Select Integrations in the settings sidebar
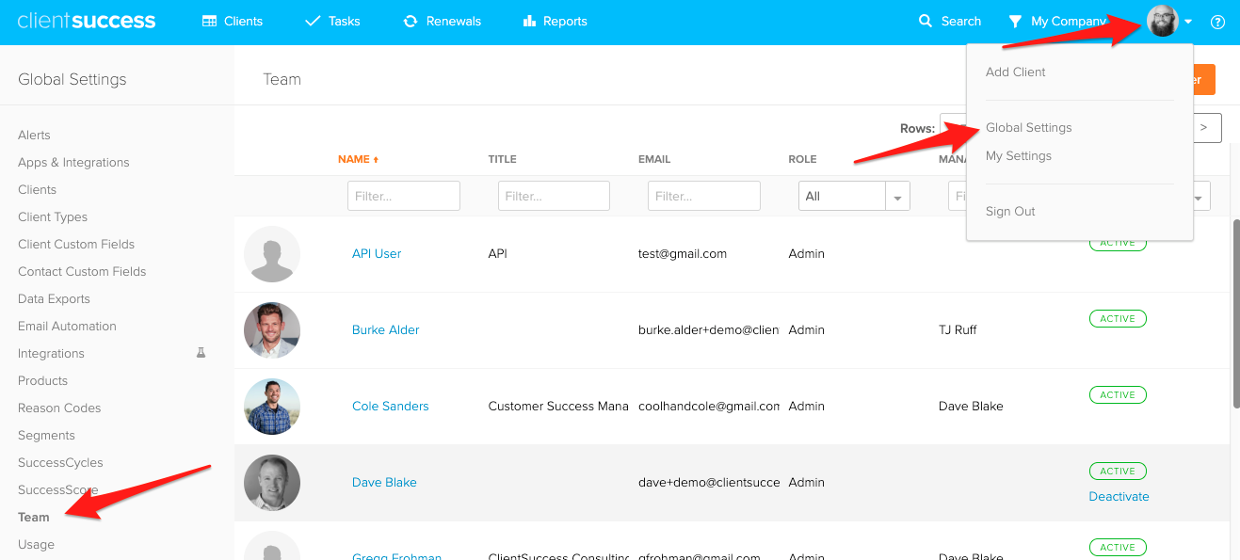This screenshot has width=1240, height=560. click(51, 353)
